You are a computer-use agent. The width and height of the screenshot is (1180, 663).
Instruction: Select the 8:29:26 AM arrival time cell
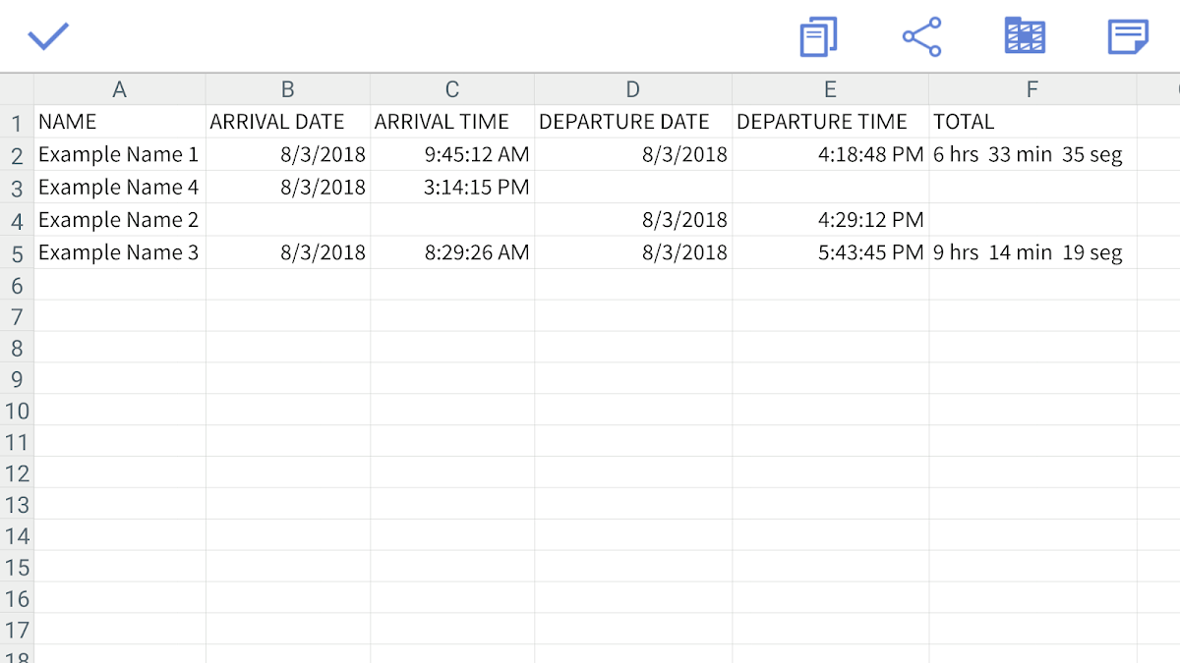pos(452,252)
